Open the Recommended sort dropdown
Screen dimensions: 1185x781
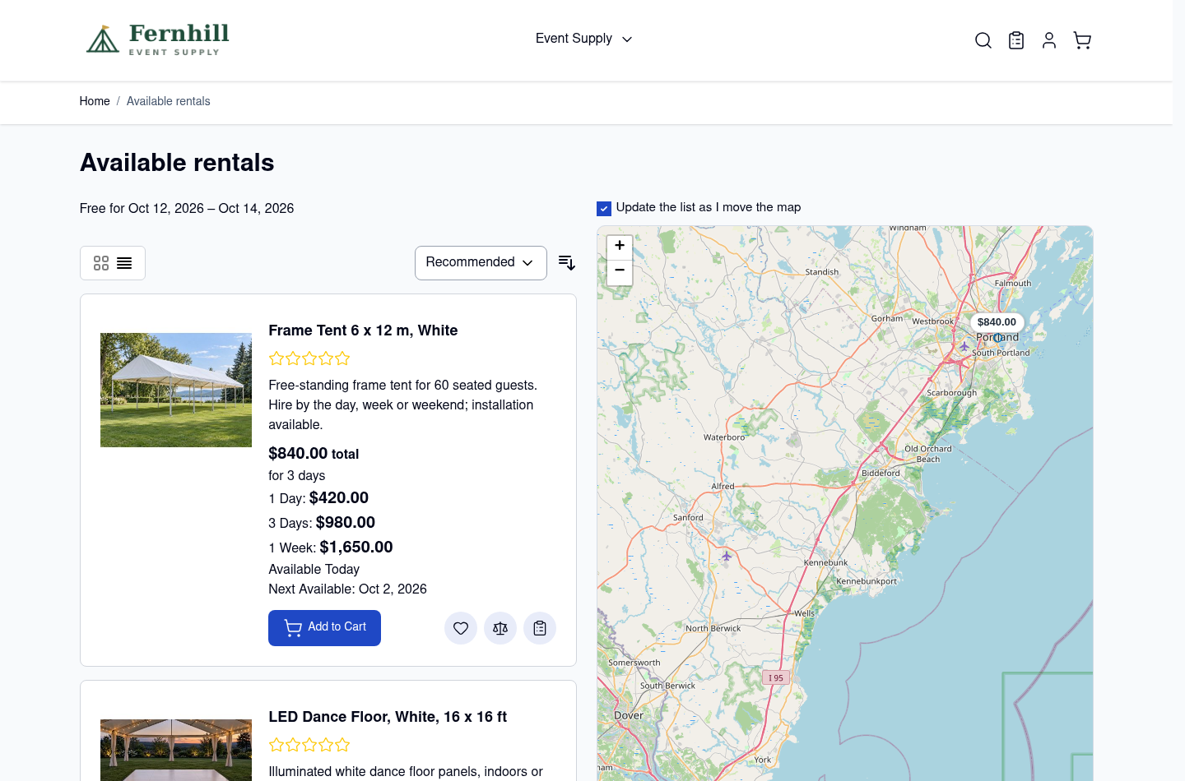point(481,263)
